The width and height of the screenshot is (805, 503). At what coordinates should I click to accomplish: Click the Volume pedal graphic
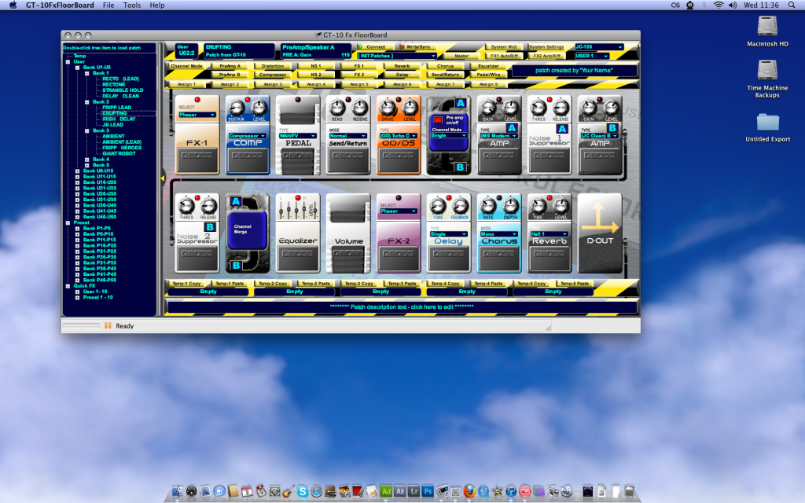pyautogui.click(x=348, y=233)
